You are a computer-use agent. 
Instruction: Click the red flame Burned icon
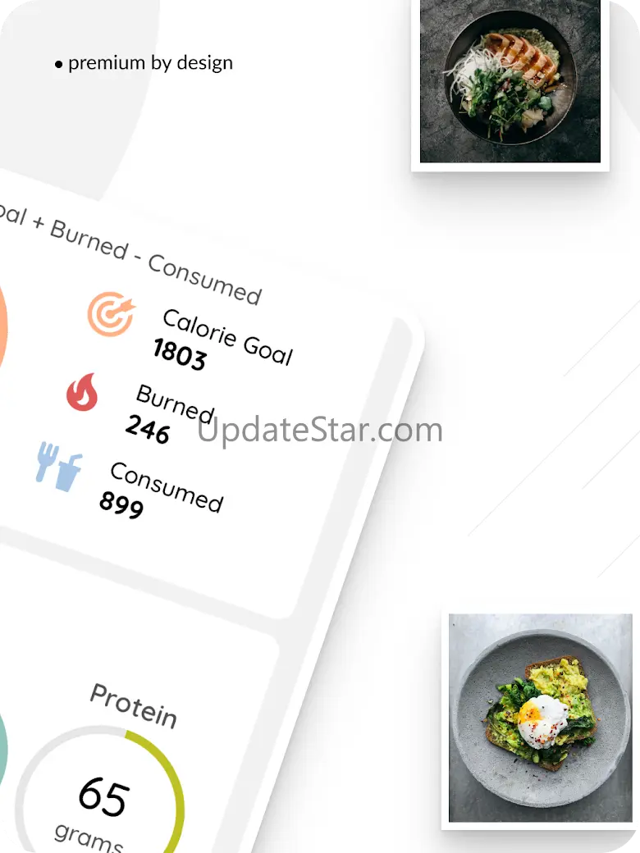(82, 392)
